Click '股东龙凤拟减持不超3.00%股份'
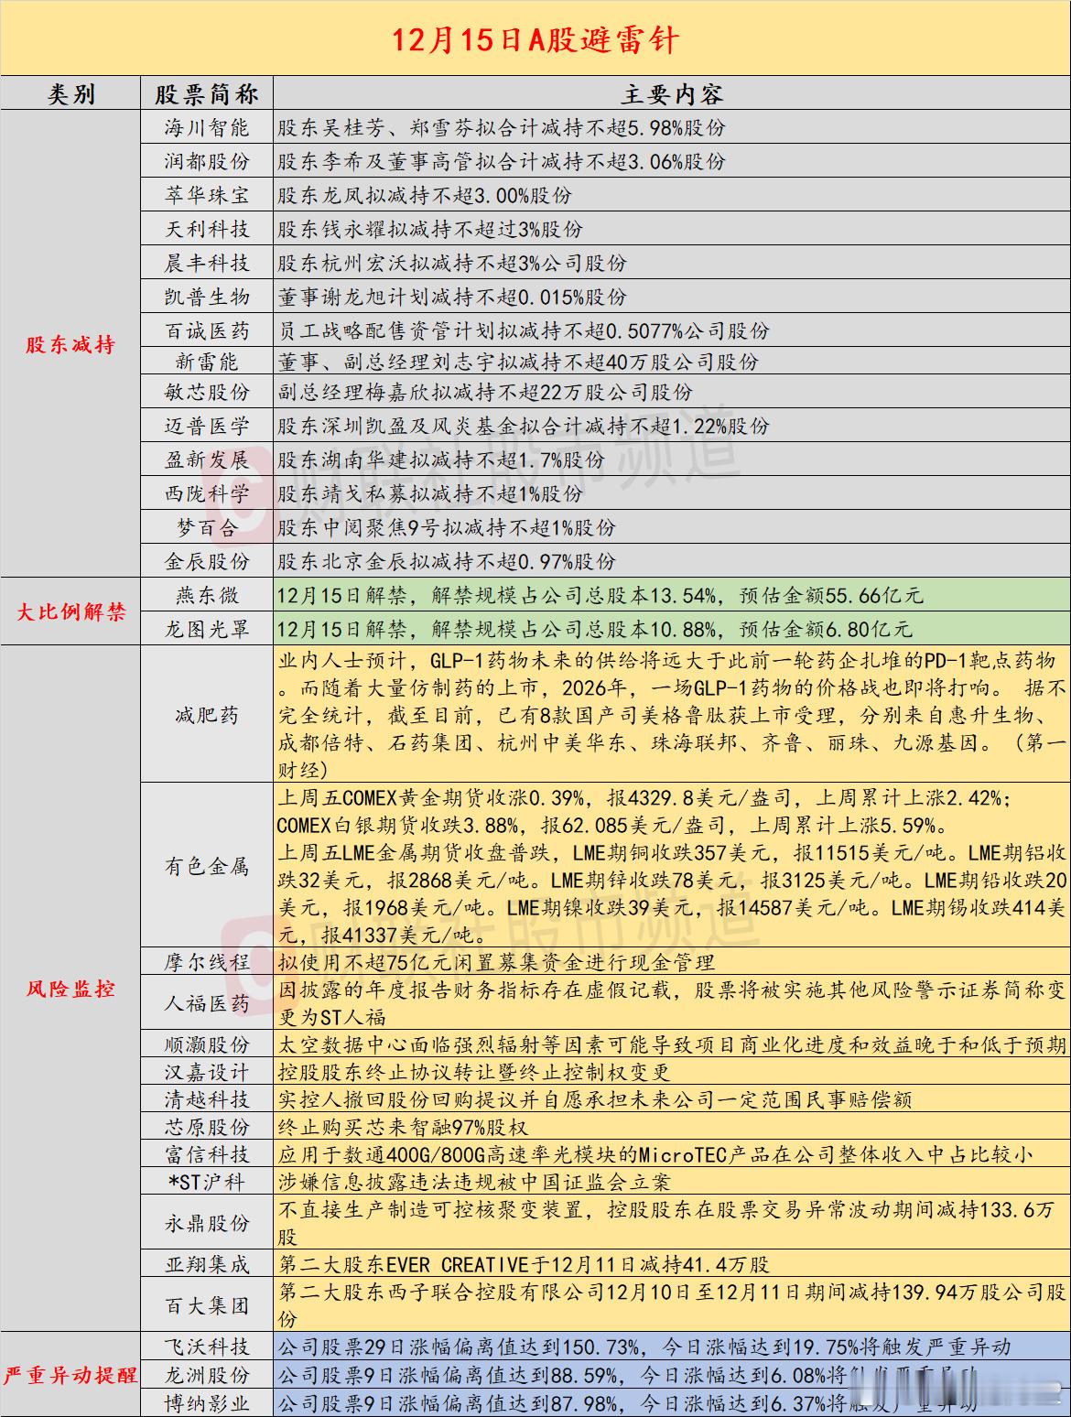Viewport: 1071px width, 1417px height. [x=425, y=195]
